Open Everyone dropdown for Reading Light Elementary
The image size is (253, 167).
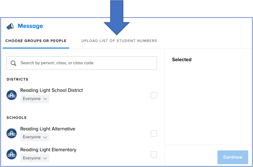pos(35,158)
